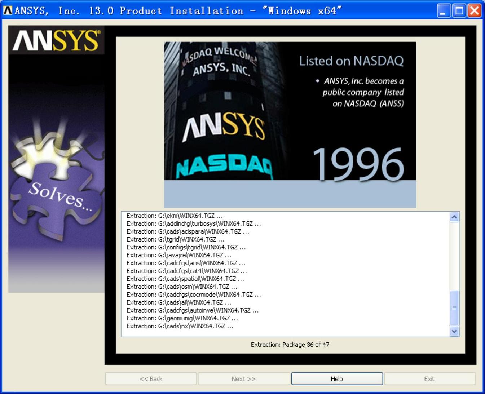The image size is (485, 394).
Task: Click the grayed-out Exit button
Action: point(429,379)
